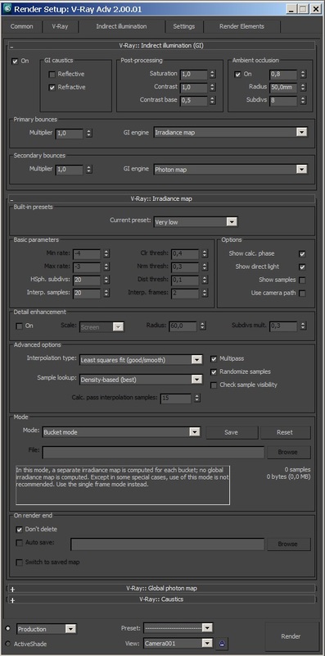
Task: Expand the V-Ray Caustics rollout
Action: coord(161,599)
